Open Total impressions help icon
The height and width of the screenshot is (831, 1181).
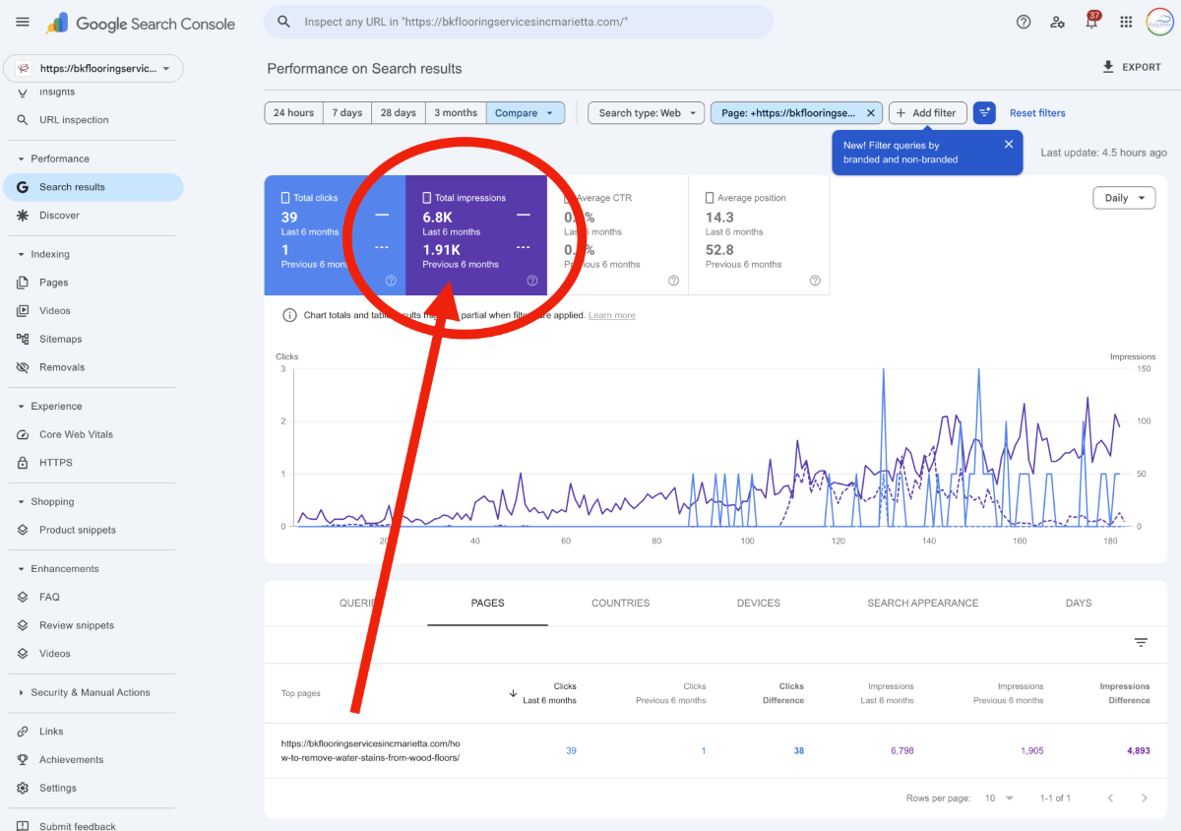[x=532, y=281]
